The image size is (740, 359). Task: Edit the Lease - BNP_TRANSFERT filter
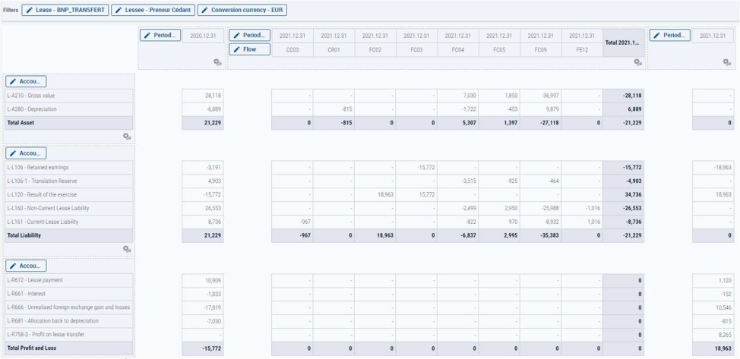point(65,10)
